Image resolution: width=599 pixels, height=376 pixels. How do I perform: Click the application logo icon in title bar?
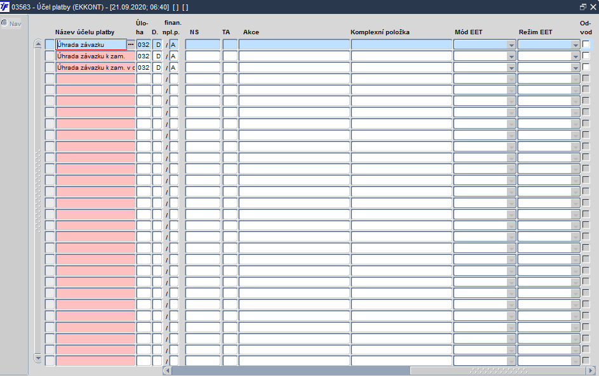(4, 7)
